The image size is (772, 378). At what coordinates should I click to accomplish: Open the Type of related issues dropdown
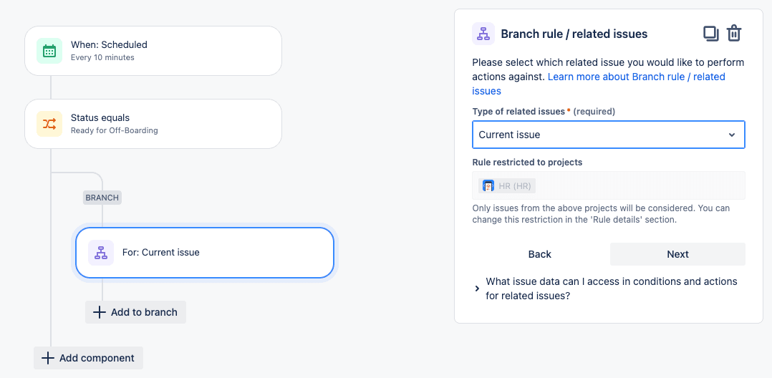pos(609,135)
